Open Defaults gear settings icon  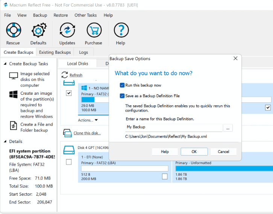point(38,30)
